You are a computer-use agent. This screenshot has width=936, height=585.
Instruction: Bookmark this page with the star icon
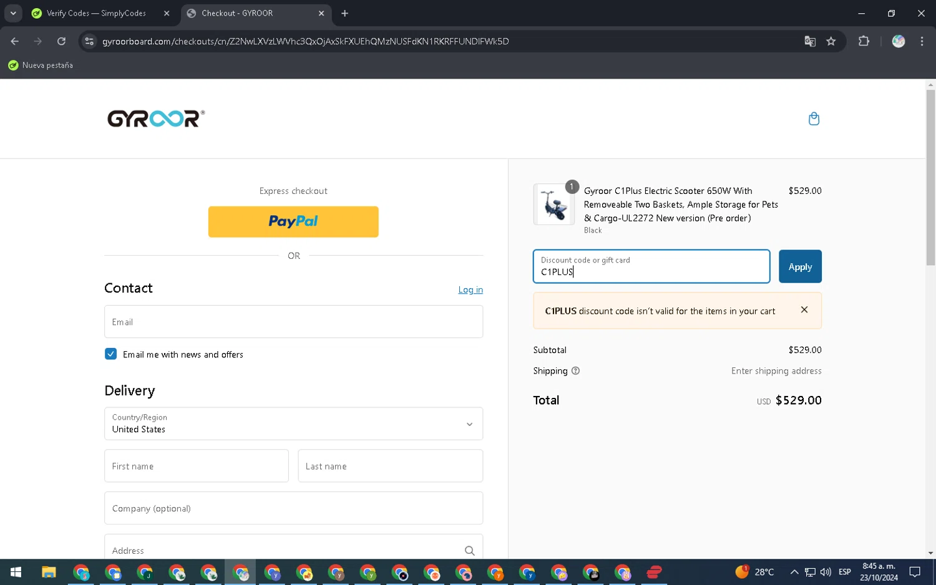(831, 41)
